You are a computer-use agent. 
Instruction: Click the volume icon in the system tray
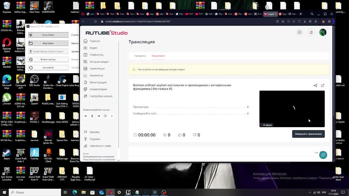pyautogui.click(x=318, y=192)
